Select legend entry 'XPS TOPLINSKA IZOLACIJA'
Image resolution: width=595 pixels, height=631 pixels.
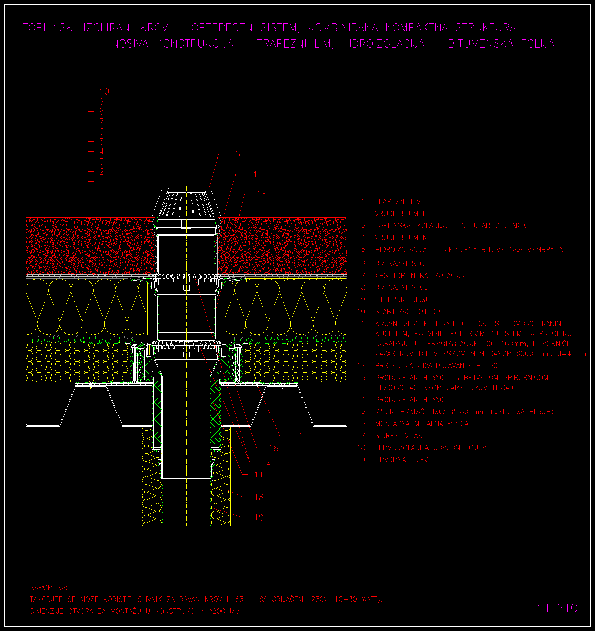click(x=420, y=276)
